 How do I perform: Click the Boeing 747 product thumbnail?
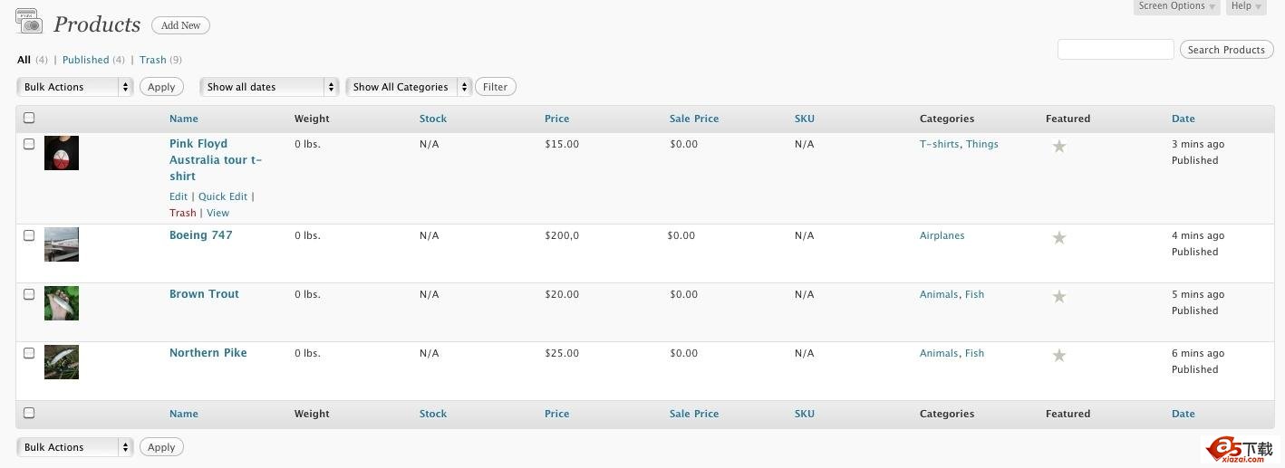[62, 244]
